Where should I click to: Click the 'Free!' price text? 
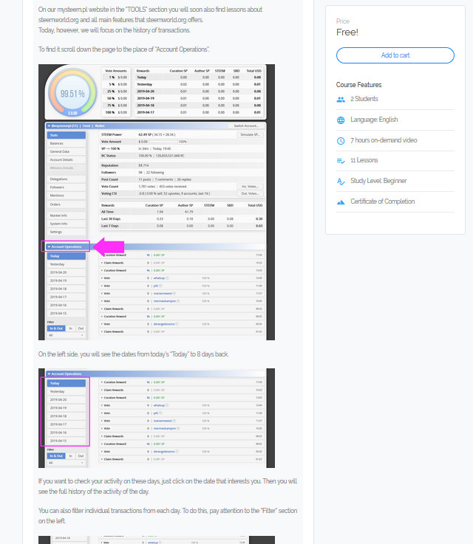(347, 32)
